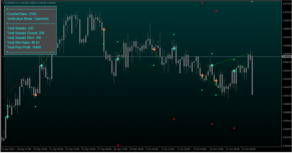Click 'Verification Mode: Optimistic' text
This screenshot has width=292, height=153.
tap(28, 19)
